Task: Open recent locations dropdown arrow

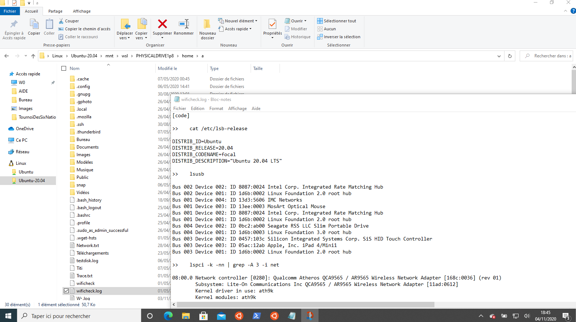Action: click(x=26, y=56)
